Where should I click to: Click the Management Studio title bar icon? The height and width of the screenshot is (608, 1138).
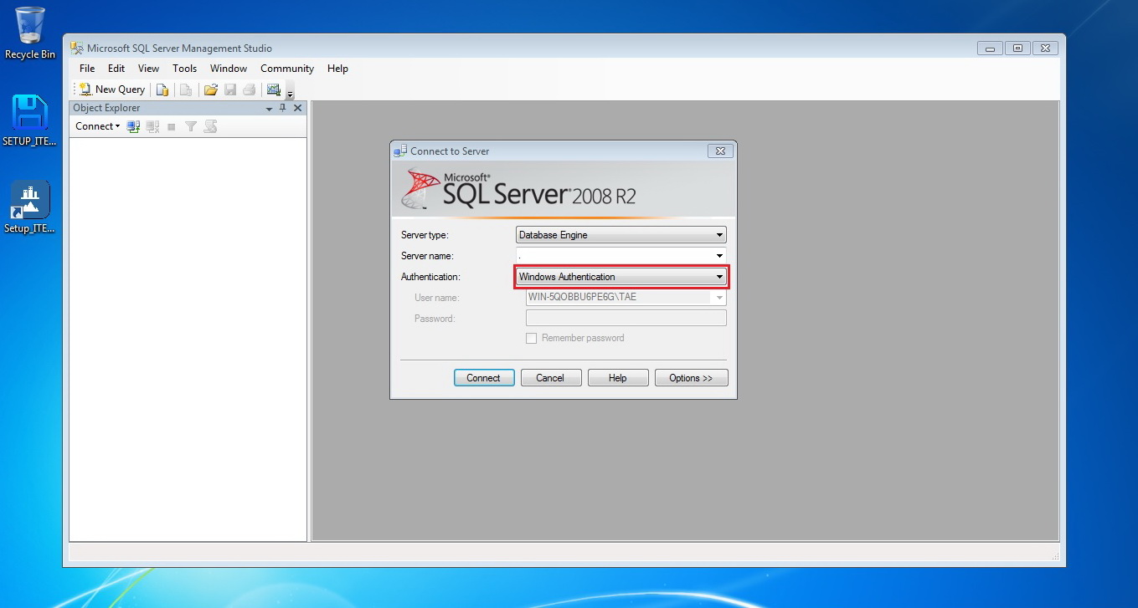[77, 48]
